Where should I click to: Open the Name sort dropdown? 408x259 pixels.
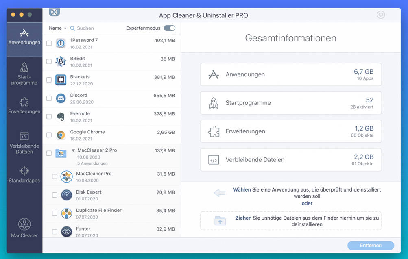[58, 28]
